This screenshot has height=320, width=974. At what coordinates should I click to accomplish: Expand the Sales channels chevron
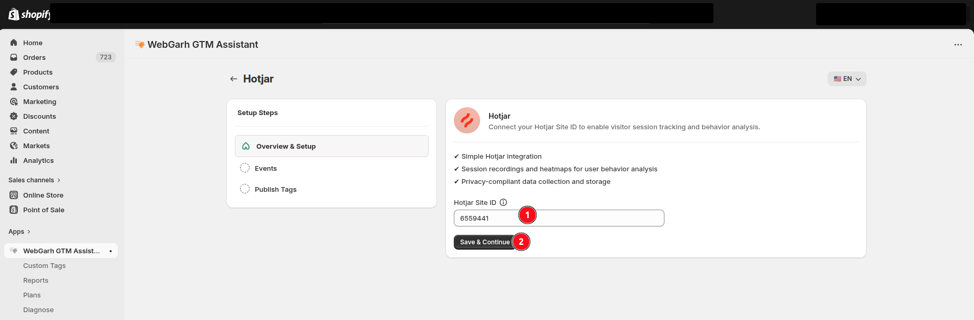(x=59, y=180)
